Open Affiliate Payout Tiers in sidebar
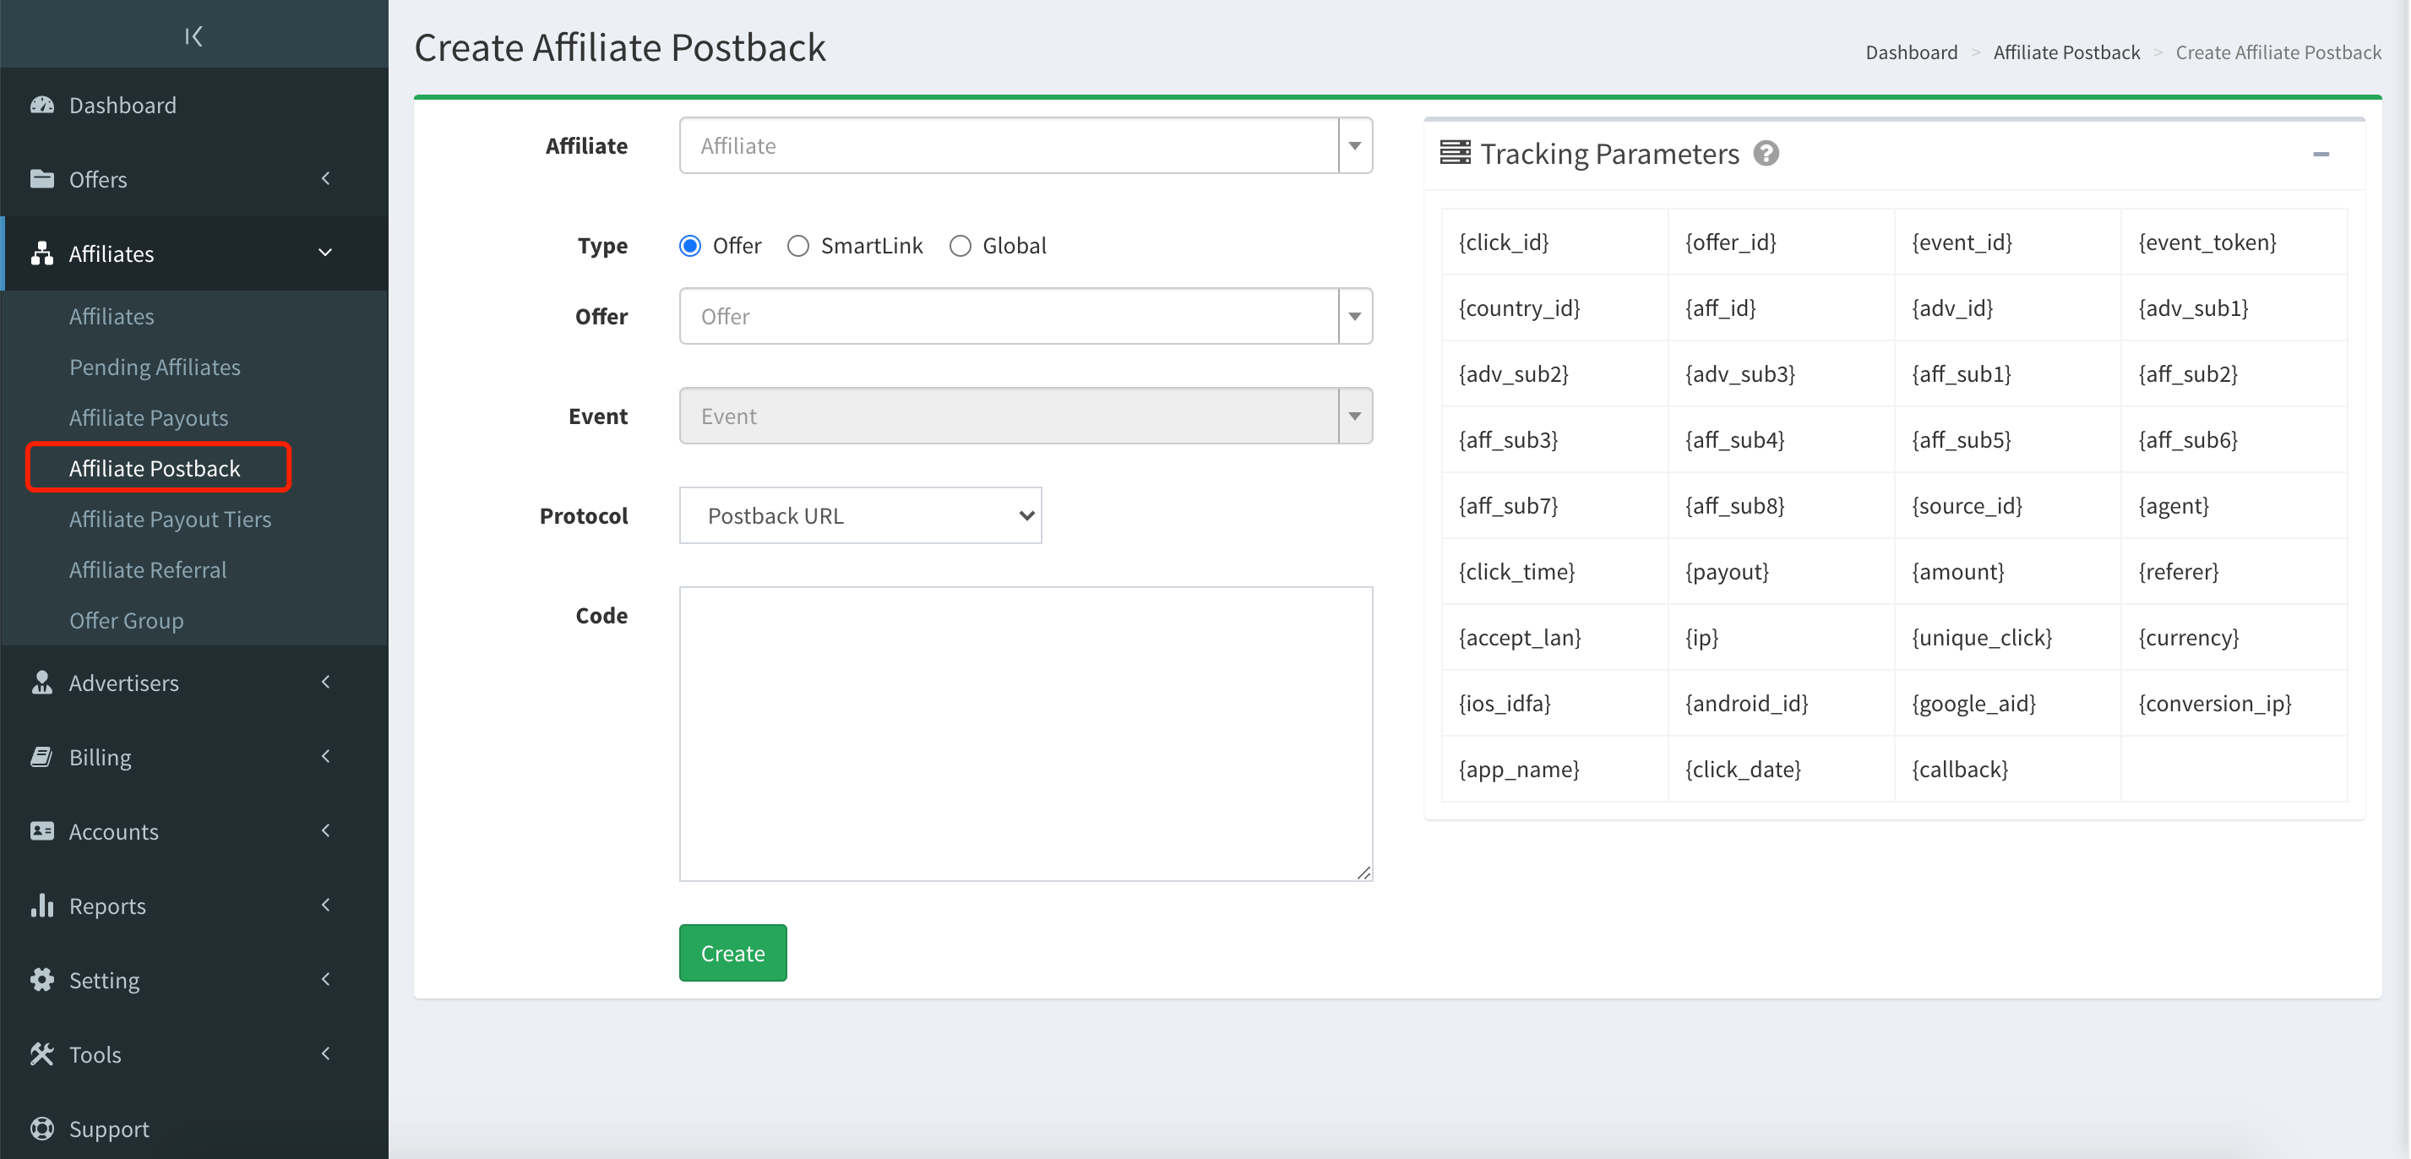The height and width of the screenshot is (1159, 2411). (x=171, y=518)
